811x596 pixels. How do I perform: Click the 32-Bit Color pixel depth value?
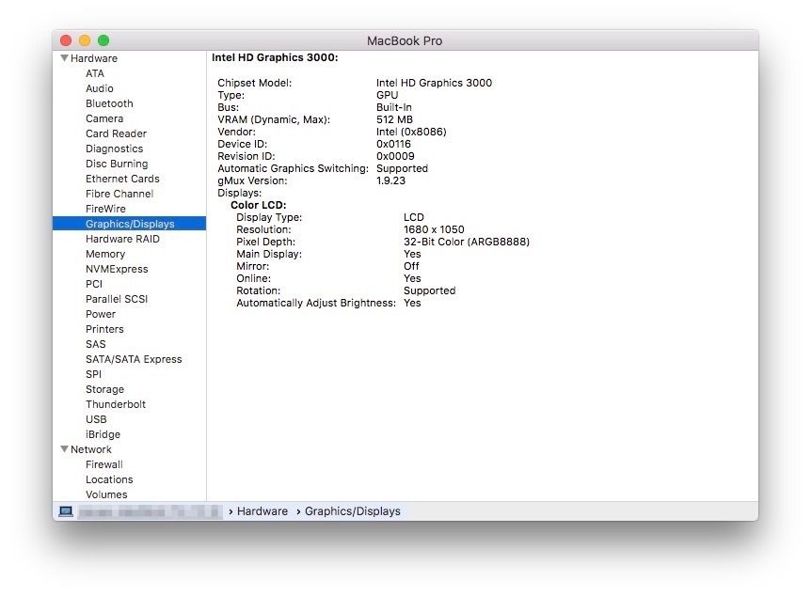466,242
